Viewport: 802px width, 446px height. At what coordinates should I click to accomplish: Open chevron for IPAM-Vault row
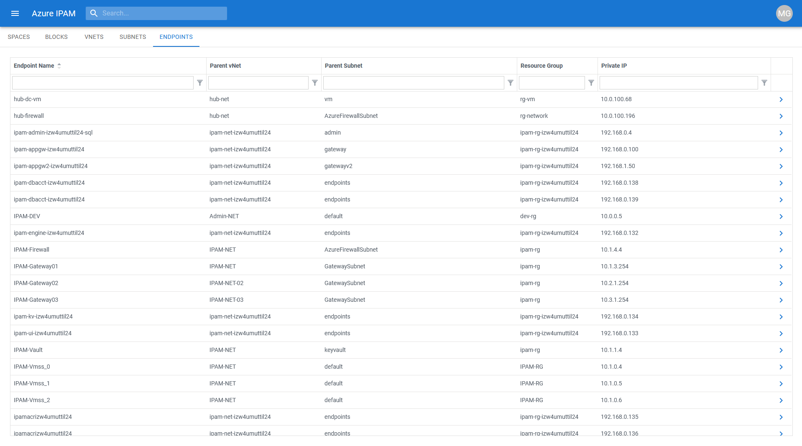[x=781, y=350]
